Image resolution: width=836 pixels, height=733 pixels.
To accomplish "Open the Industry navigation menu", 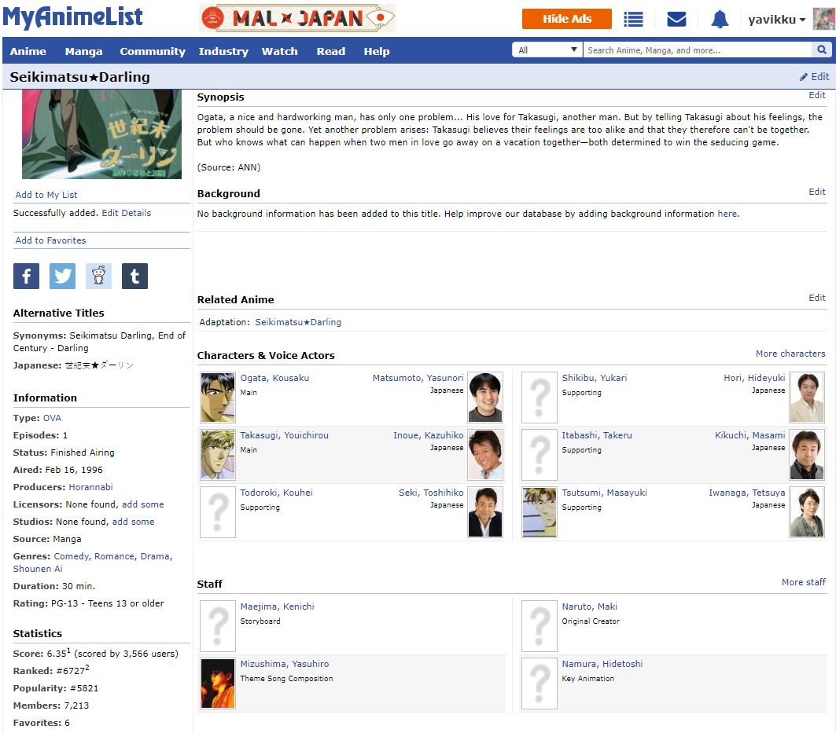I will coord(223,51).
